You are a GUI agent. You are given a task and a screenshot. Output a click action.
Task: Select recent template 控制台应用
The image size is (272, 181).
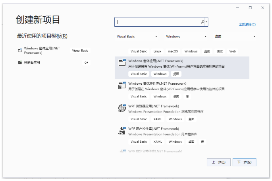click(54, 62)
